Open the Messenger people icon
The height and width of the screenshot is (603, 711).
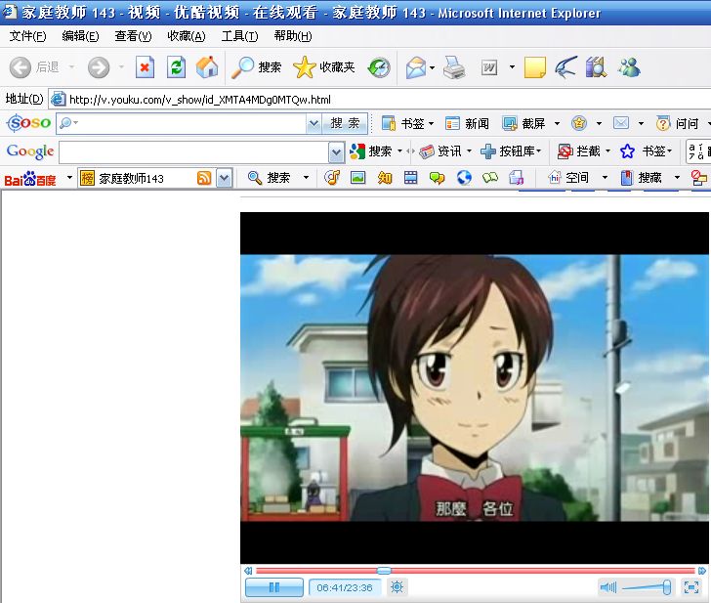click(629, 67)
